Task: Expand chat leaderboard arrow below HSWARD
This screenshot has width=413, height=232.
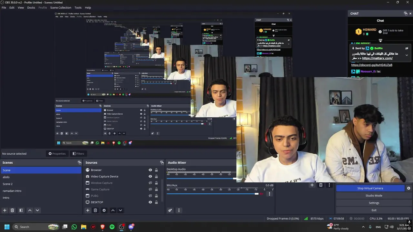Action: [380, 41]
